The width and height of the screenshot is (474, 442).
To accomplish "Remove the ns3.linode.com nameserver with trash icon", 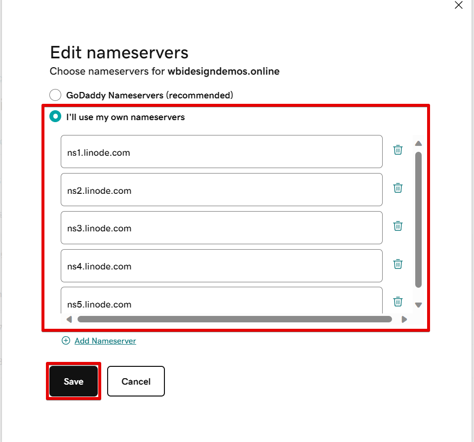I will [398, 226].
